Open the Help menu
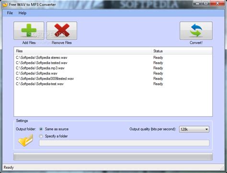The image size is (227, 173). click(x=23, y=13)
